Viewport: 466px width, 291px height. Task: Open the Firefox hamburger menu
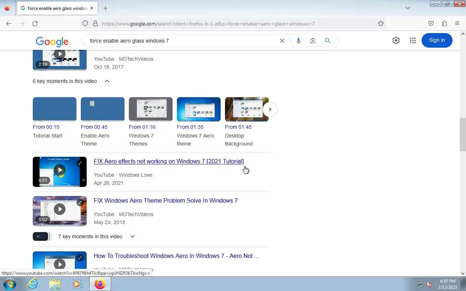[x=457, y=24]
